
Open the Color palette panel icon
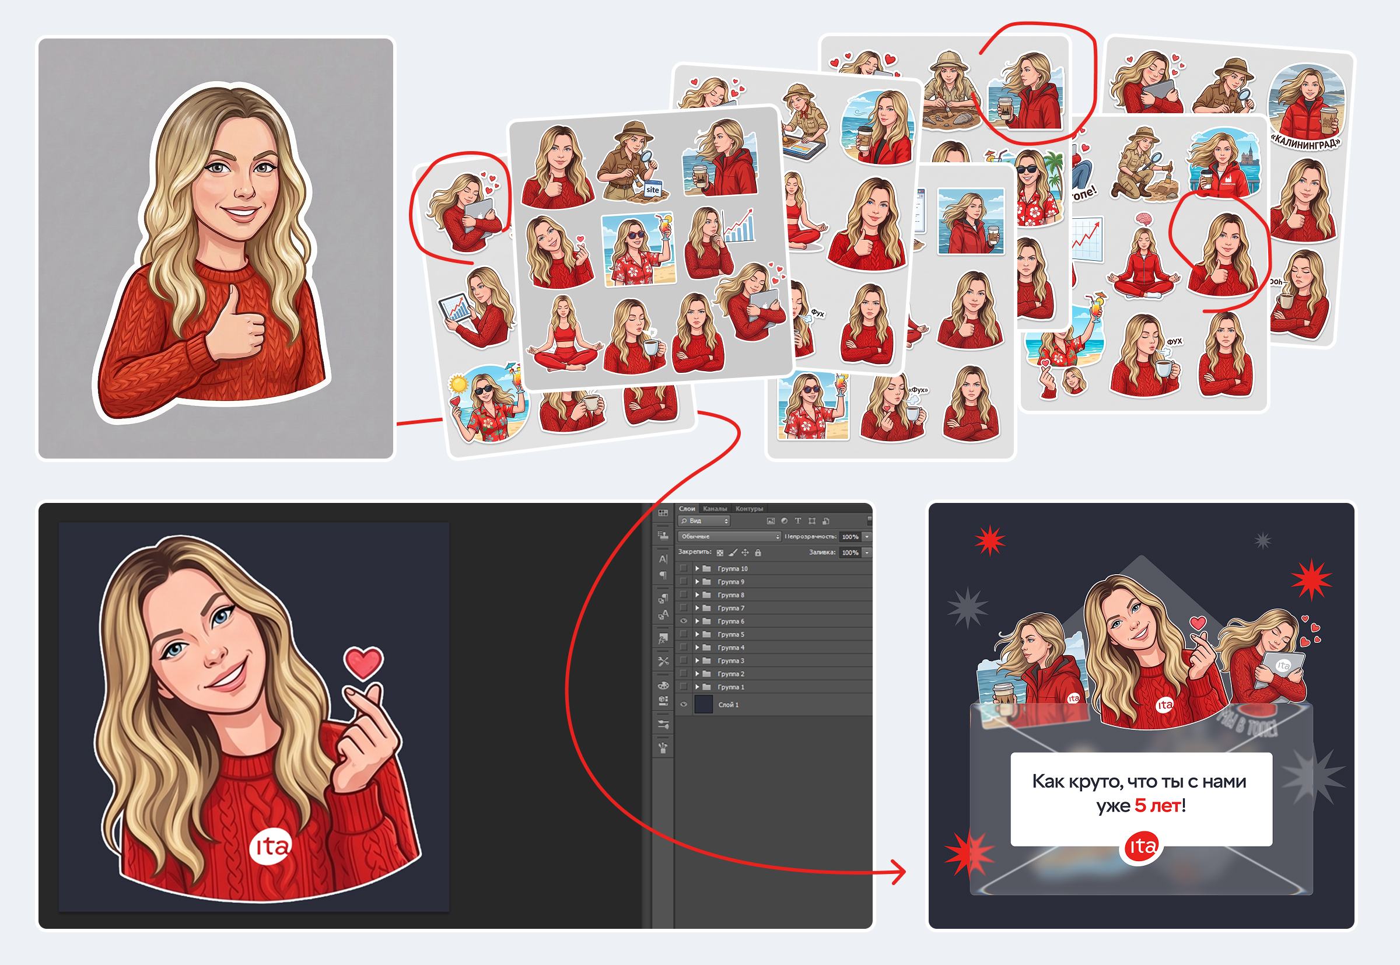click(x=663, y=686)
